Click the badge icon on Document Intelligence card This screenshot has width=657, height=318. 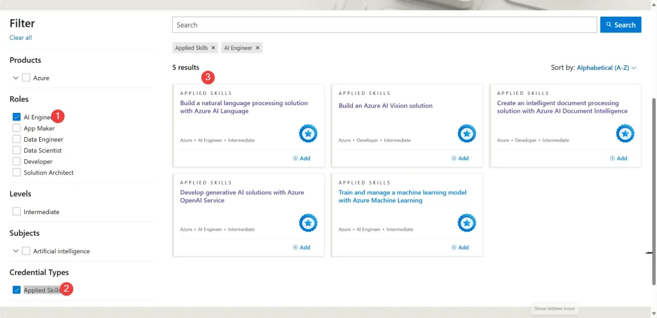pyautogui.click(x=625, y=133)
